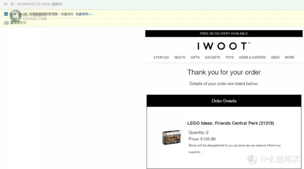Click the blue 免费使用>> link
The image size is (304, 169).
click(x=84, y=14)
